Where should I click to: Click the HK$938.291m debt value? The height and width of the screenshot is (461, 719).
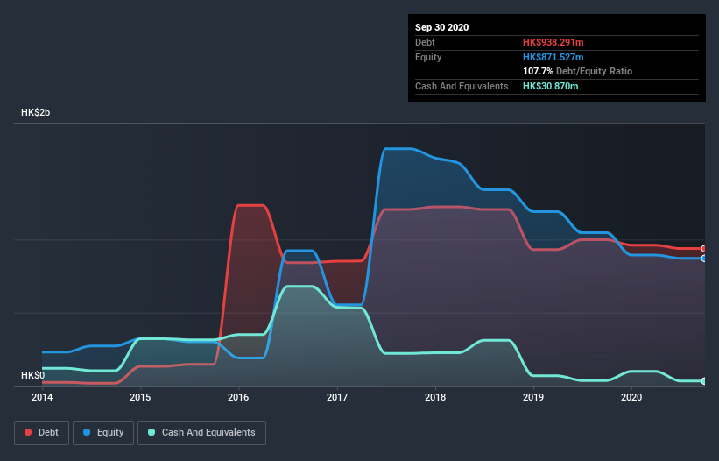click(x=553, y=42)
